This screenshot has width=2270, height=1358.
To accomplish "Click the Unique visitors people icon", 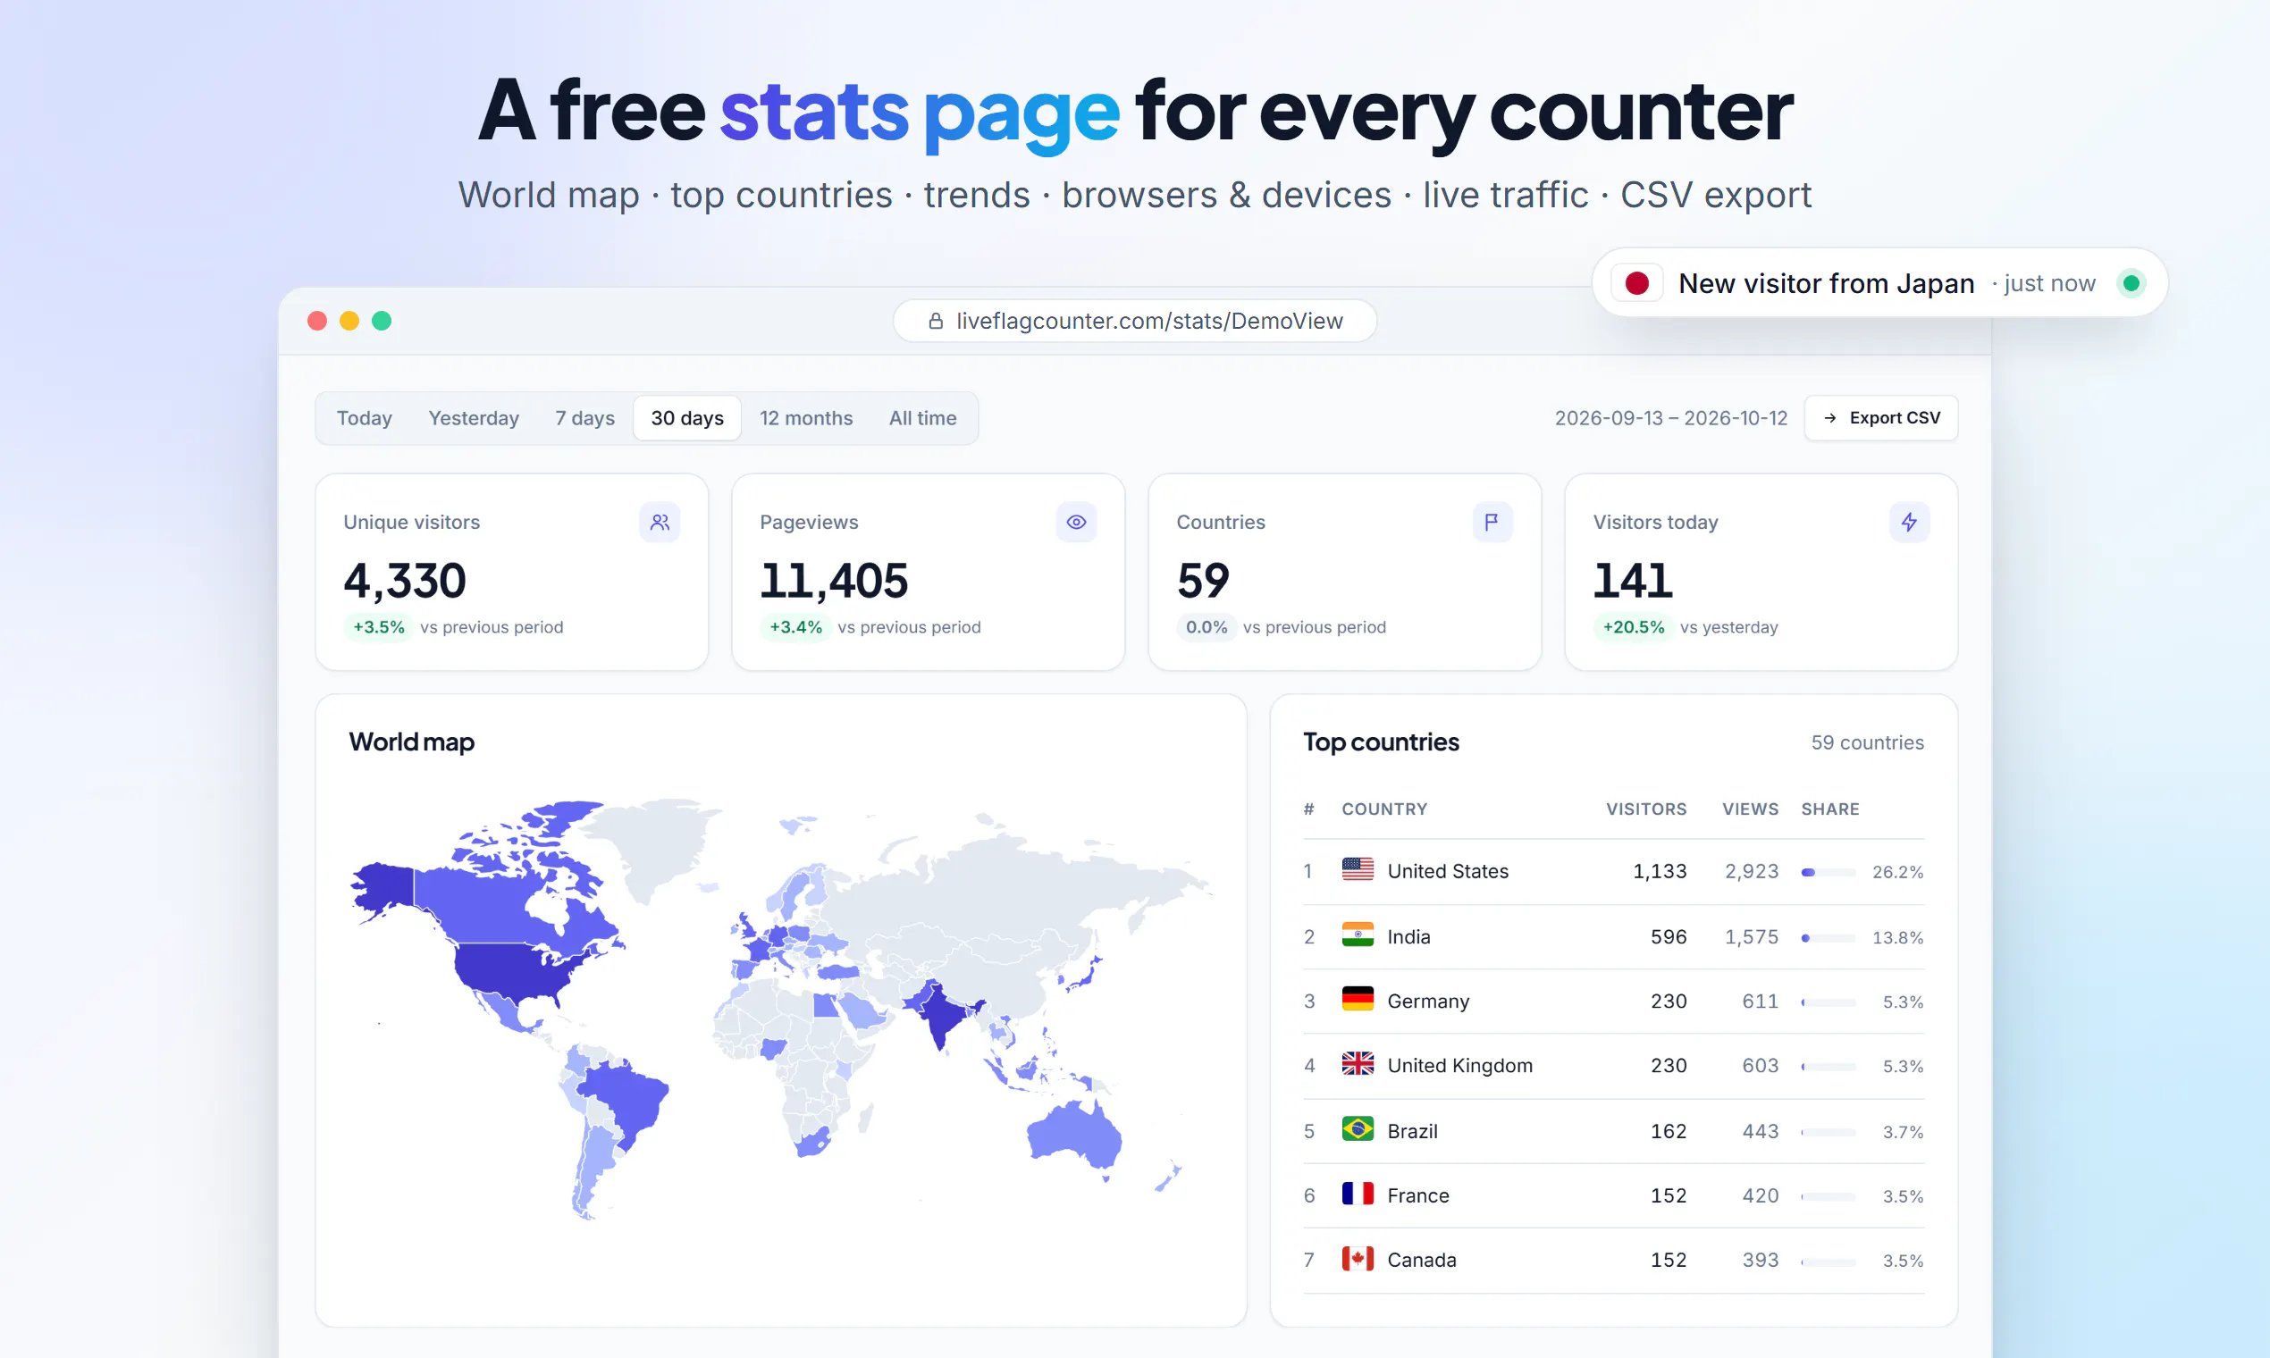I will 659,522.
